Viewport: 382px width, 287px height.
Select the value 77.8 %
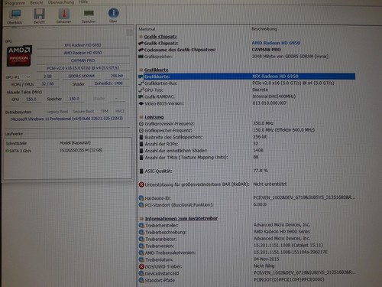[x=261, y=171]
